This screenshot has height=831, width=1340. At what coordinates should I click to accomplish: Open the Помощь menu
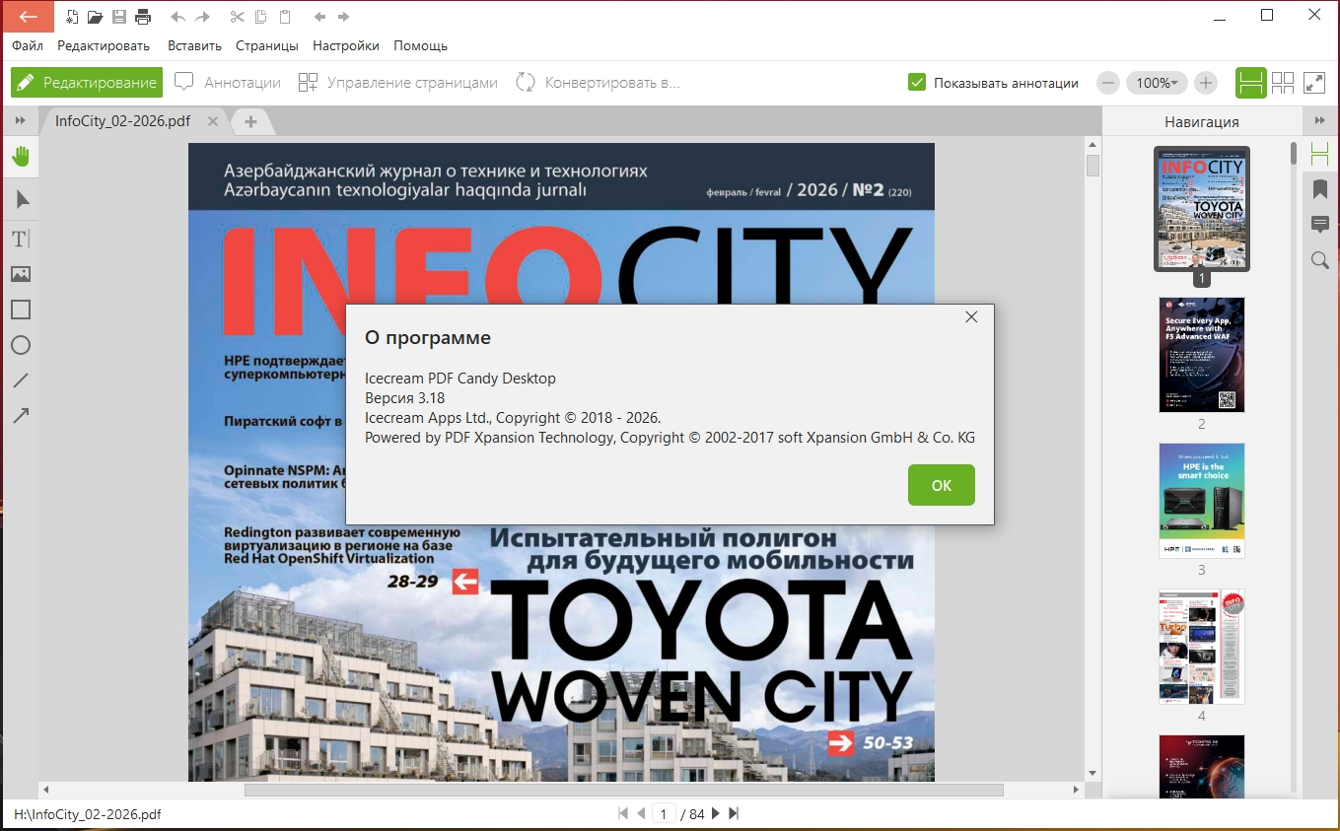(x=421, y=45)
